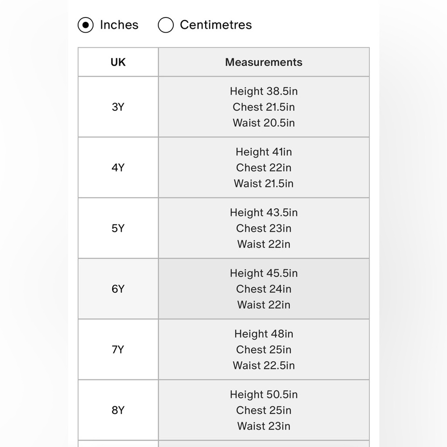
Task: Click the Waist 21.5in measurement text
Action: pyautogui.click(x=264, y=184)
